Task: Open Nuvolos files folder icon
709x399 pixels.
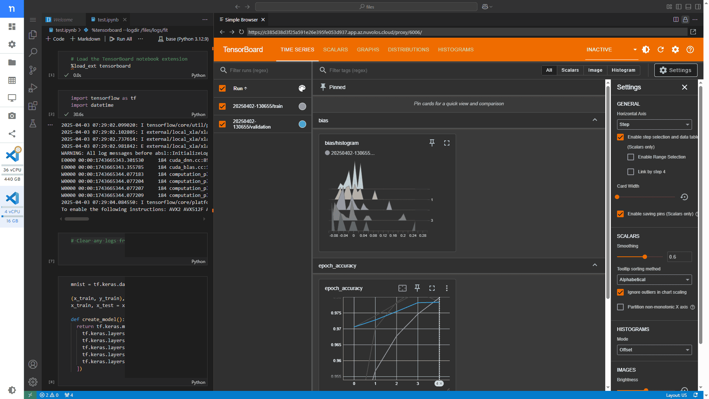Action: 12,62
